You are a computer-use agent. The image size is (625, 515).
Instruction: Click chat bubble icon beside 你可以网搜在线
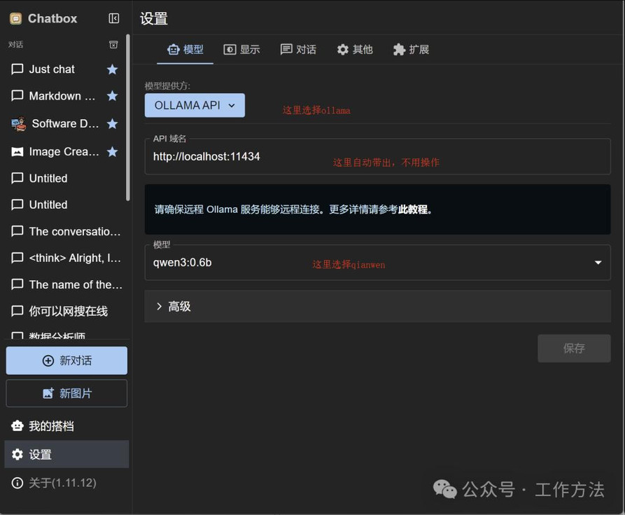pyautogui.click(x=17, y=311)
